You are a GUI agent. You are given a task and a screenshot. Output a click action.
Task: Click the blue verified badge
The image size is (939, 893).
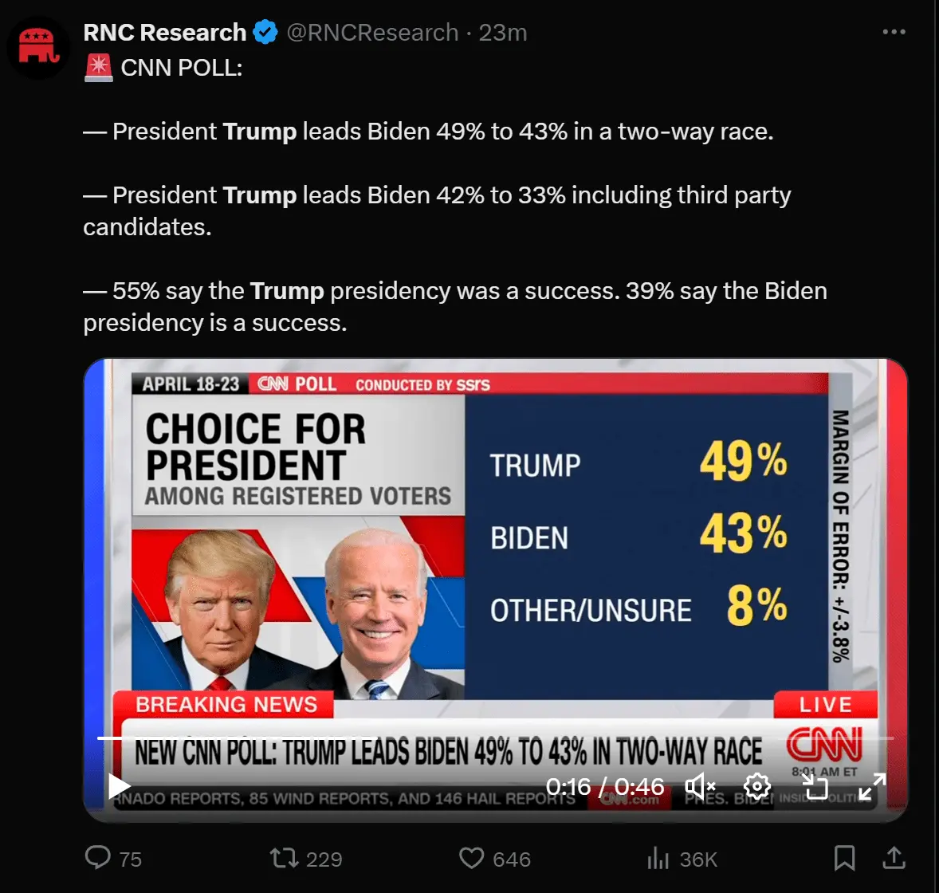point(265,33)
